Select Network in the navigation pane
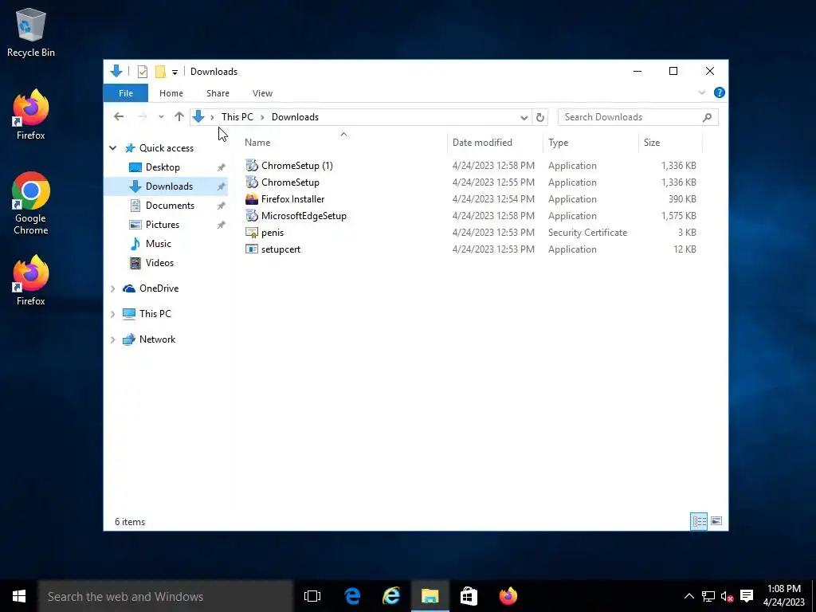 pyautogui.click(x=157, y=339)
